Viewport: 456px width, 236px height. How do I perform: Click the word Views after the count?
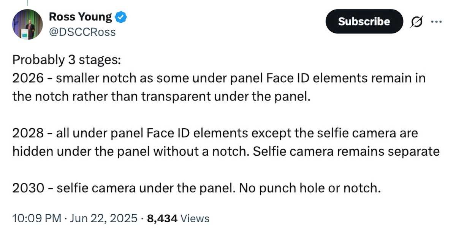pos(195,218)
